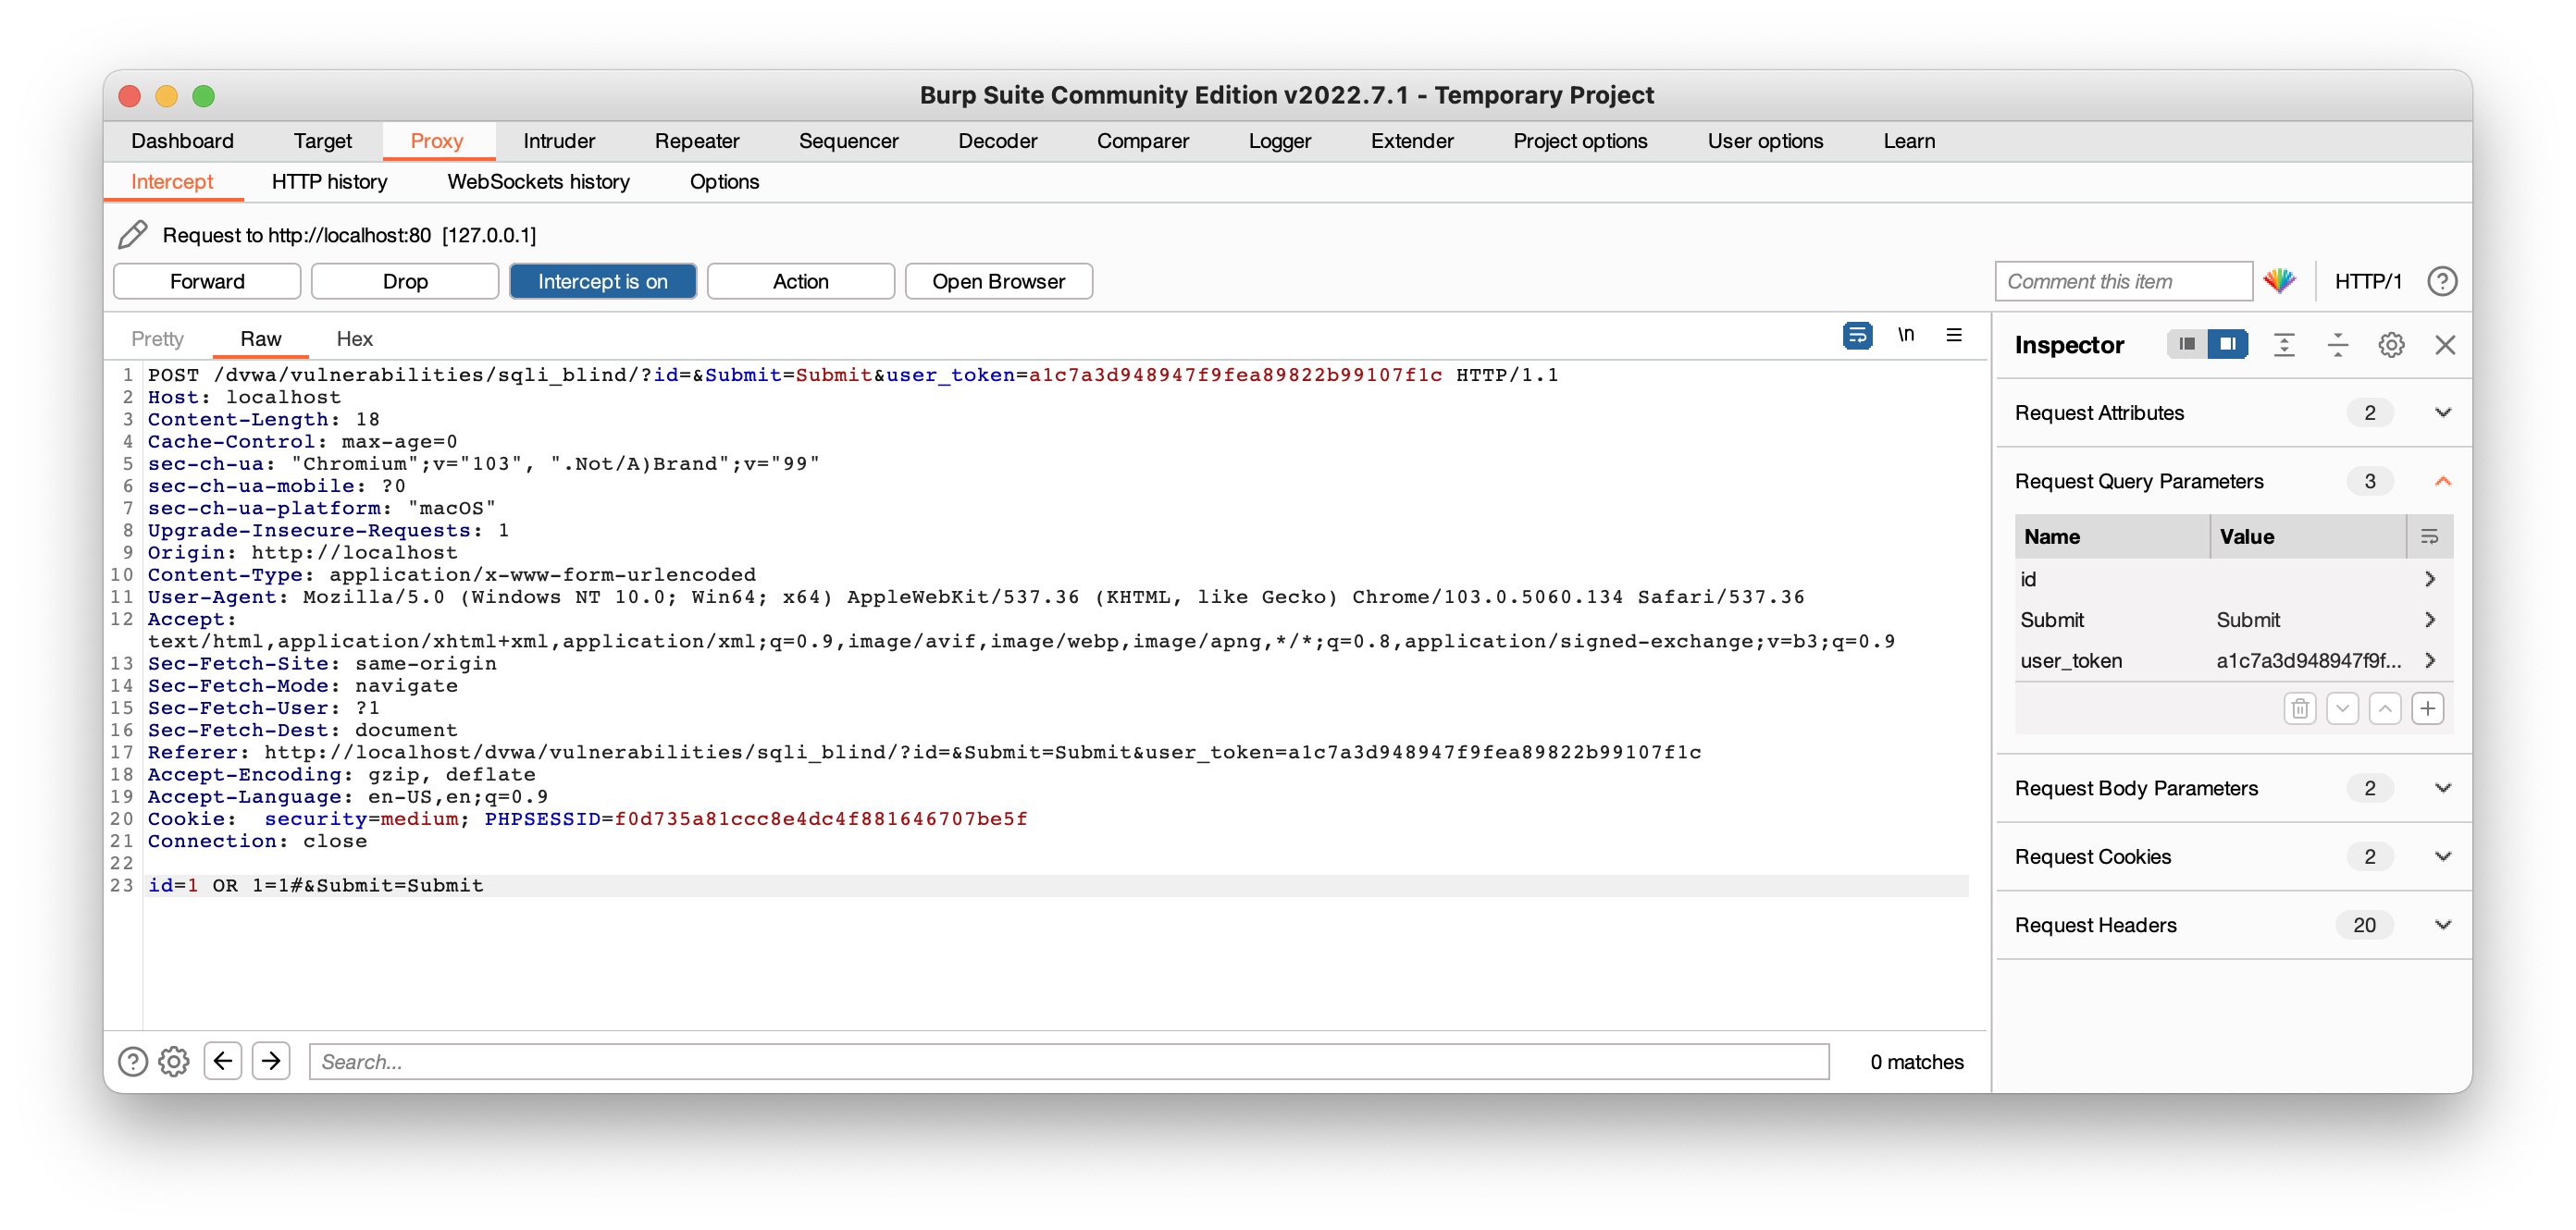Toggle the Intercept is on button
This screenshot has height=1230, width=2576.
[602, 282]
